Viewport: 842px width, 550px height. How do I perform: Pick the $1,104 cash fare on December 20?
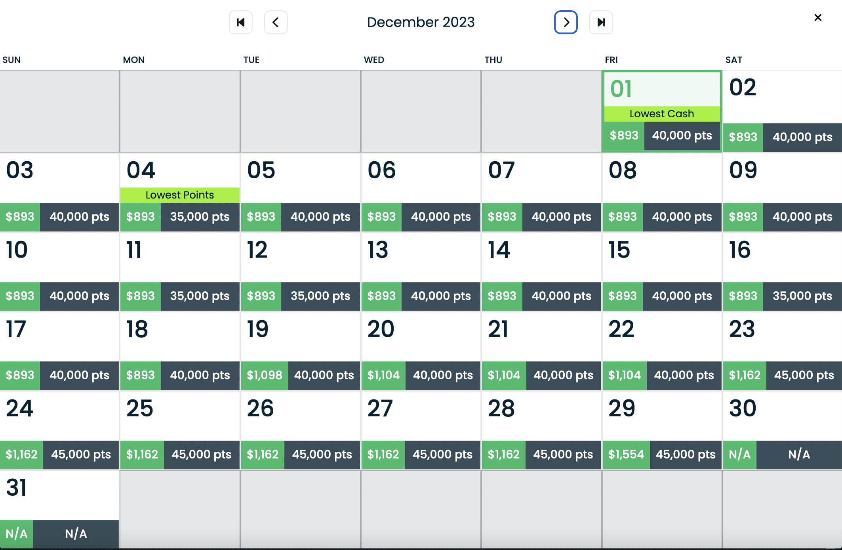(x=383, y=375)
